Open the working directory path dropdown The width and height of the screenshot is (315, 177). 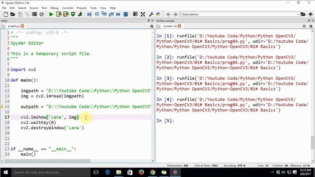coord(298,14)
